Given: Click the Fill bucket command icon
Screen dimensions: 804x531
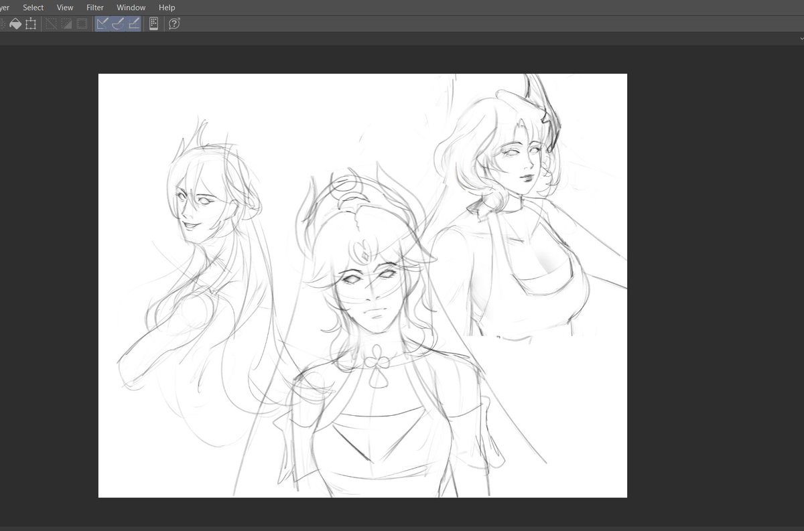Looking at the screenshot, I should [15, 24].
